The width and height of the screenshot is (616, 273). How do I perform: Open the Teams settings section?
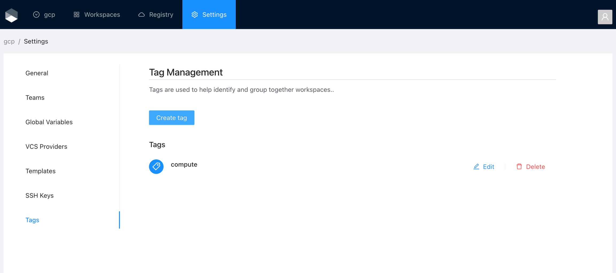pos(35,98)
